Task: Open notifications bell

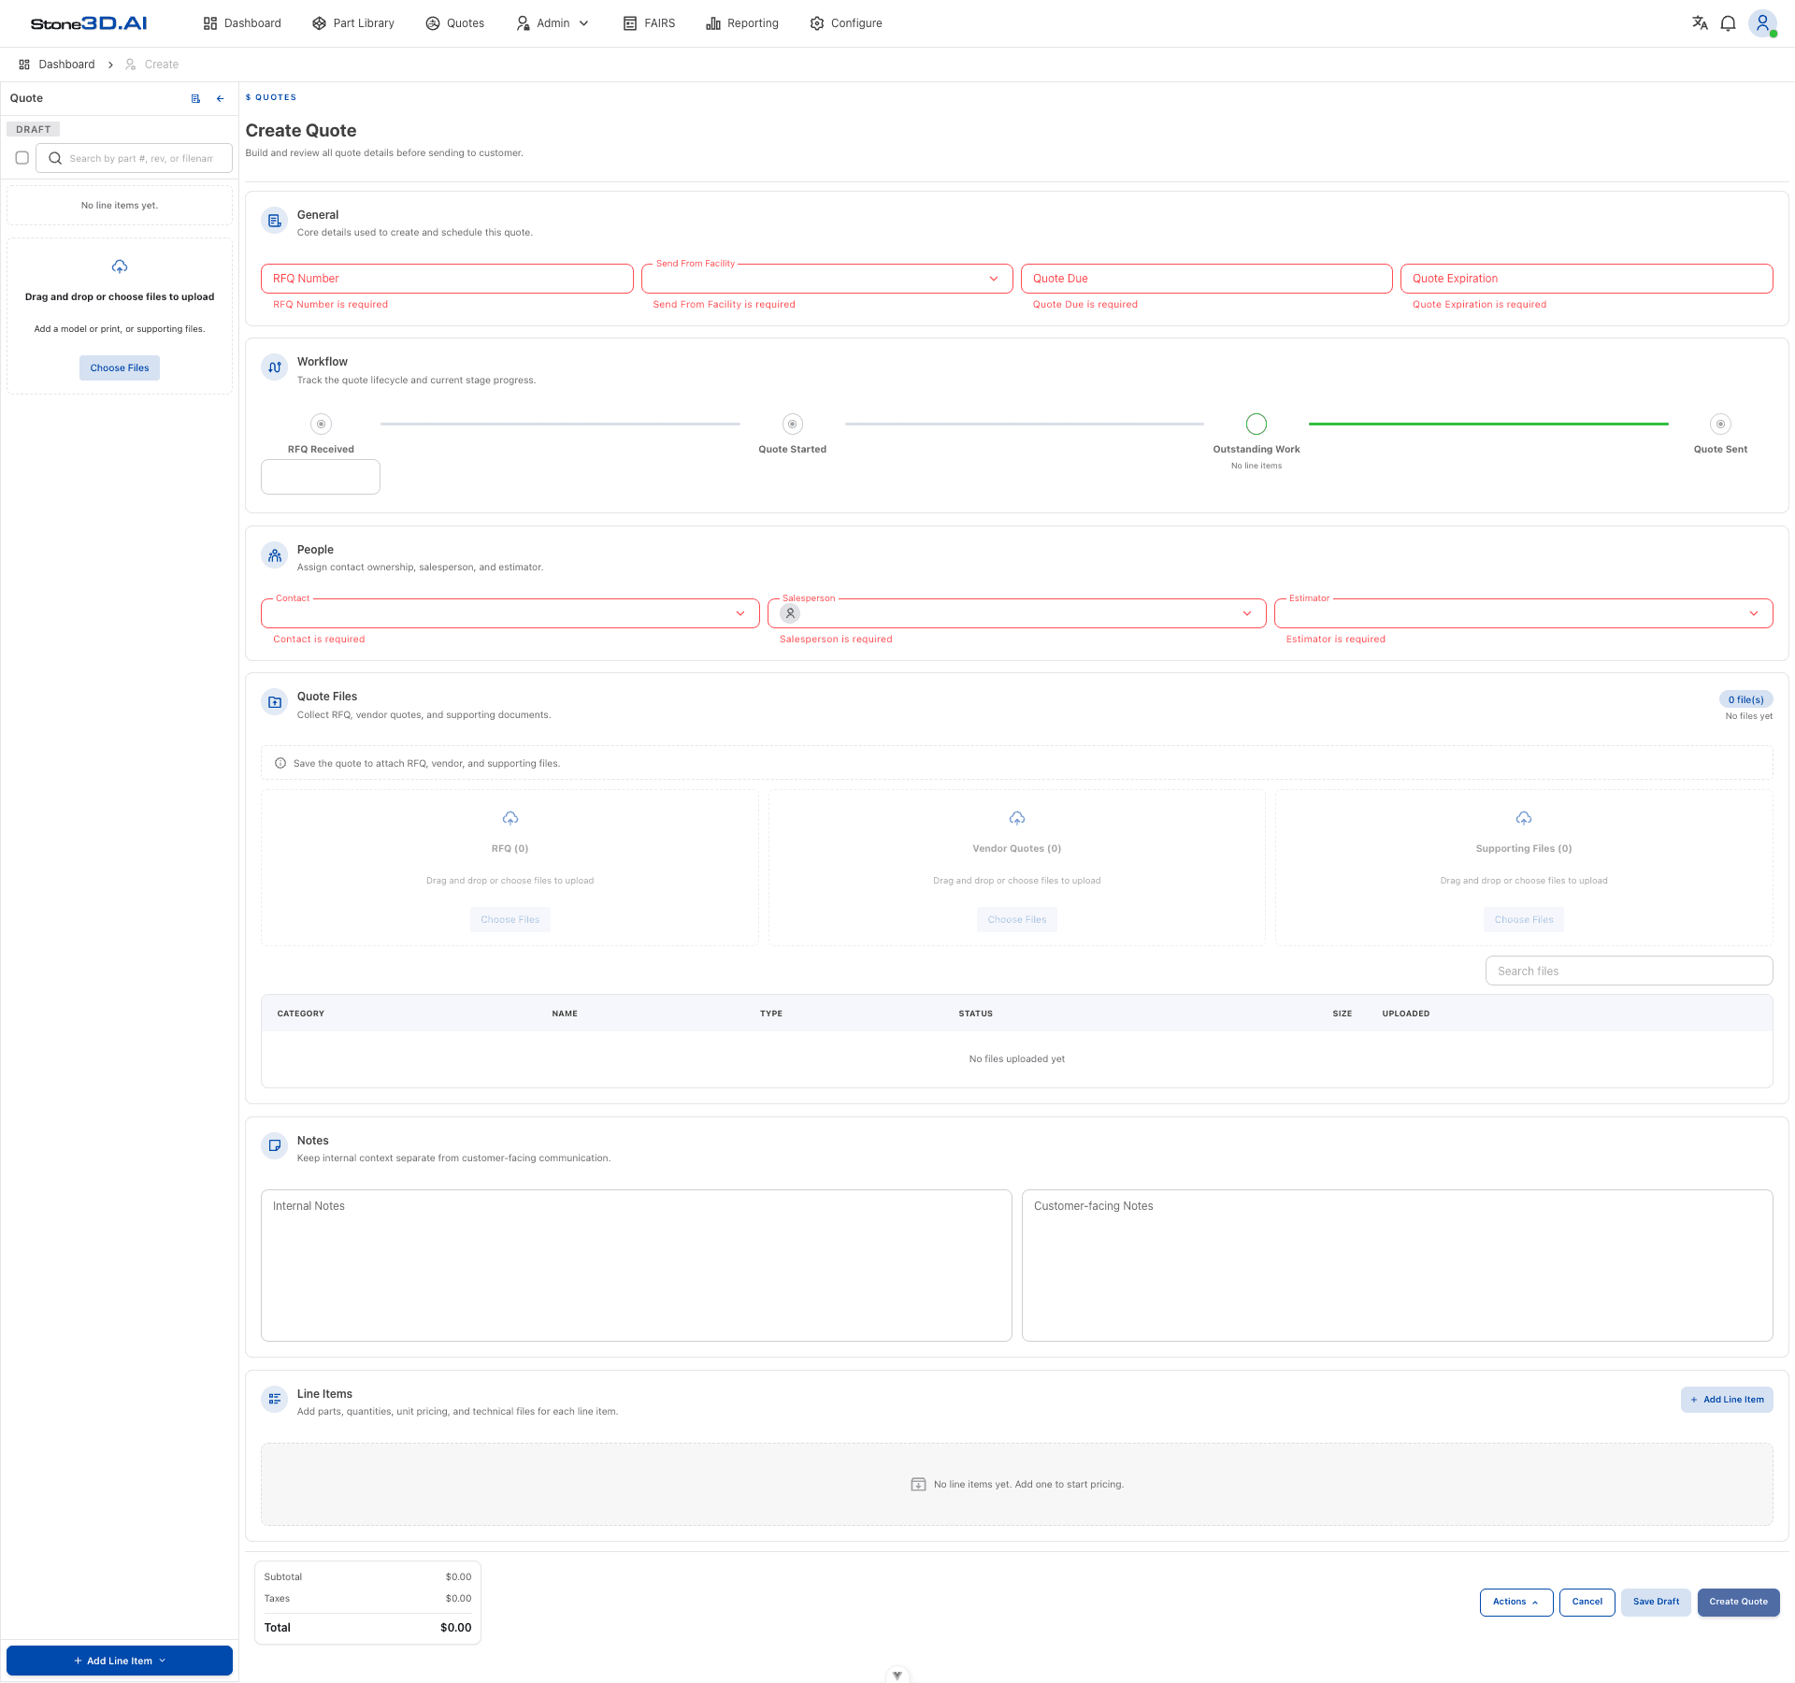Action: click(1728, 23)
